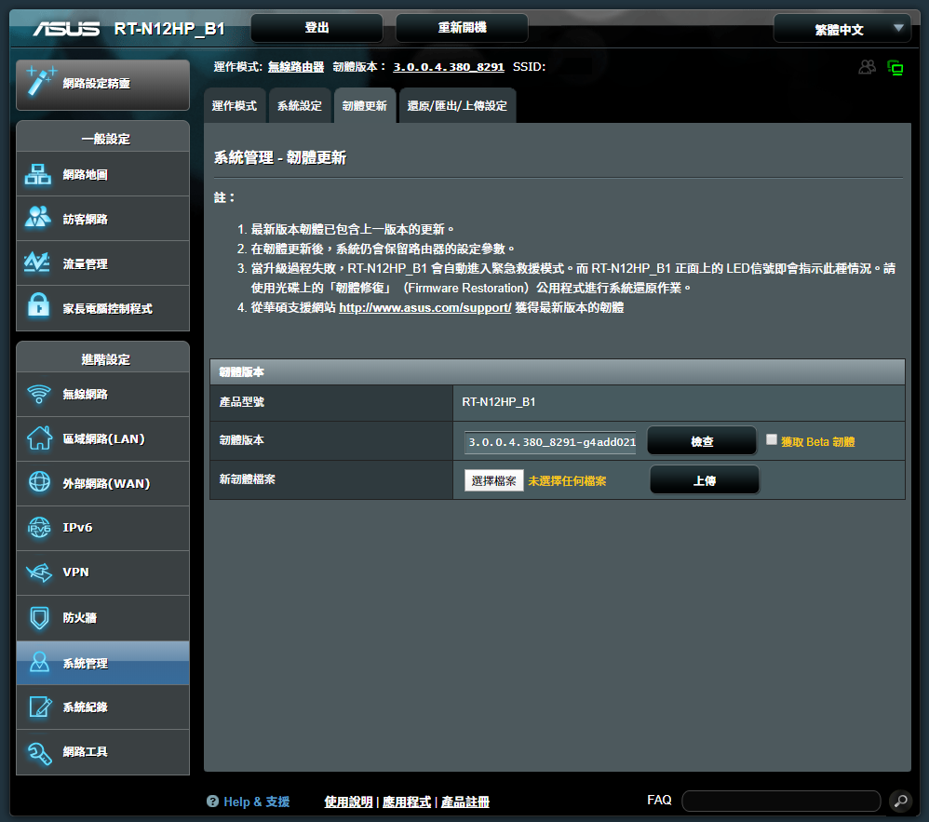This screenshot has height=822, width=929.
Task: Click the 家長電腦控制程式 padlock icon
Action: click(38, 304)
